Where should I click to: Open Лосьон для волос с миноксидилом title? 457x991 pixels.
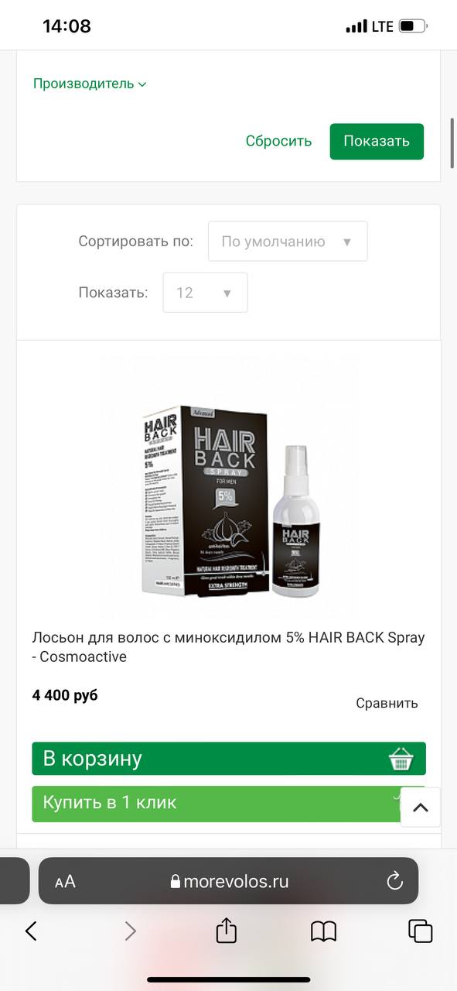point(229,647)
